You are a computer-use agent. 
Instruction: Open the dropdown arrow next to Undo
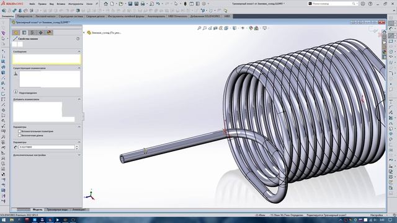[162, 4]
